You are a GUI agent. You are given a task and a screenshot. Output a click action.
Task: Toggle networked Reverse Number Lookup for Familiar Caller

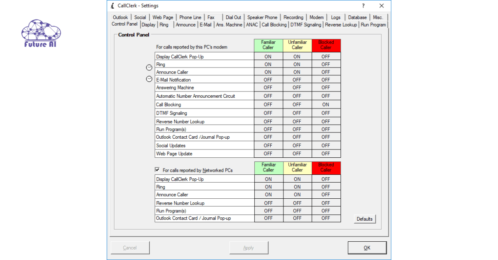[x=269, y=203]
